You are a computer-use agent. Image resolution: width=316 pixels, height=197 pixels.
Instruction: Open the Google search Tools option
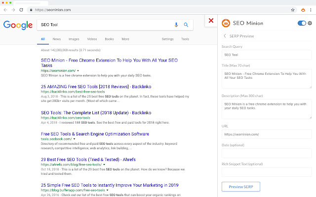(x=185, y=39)
